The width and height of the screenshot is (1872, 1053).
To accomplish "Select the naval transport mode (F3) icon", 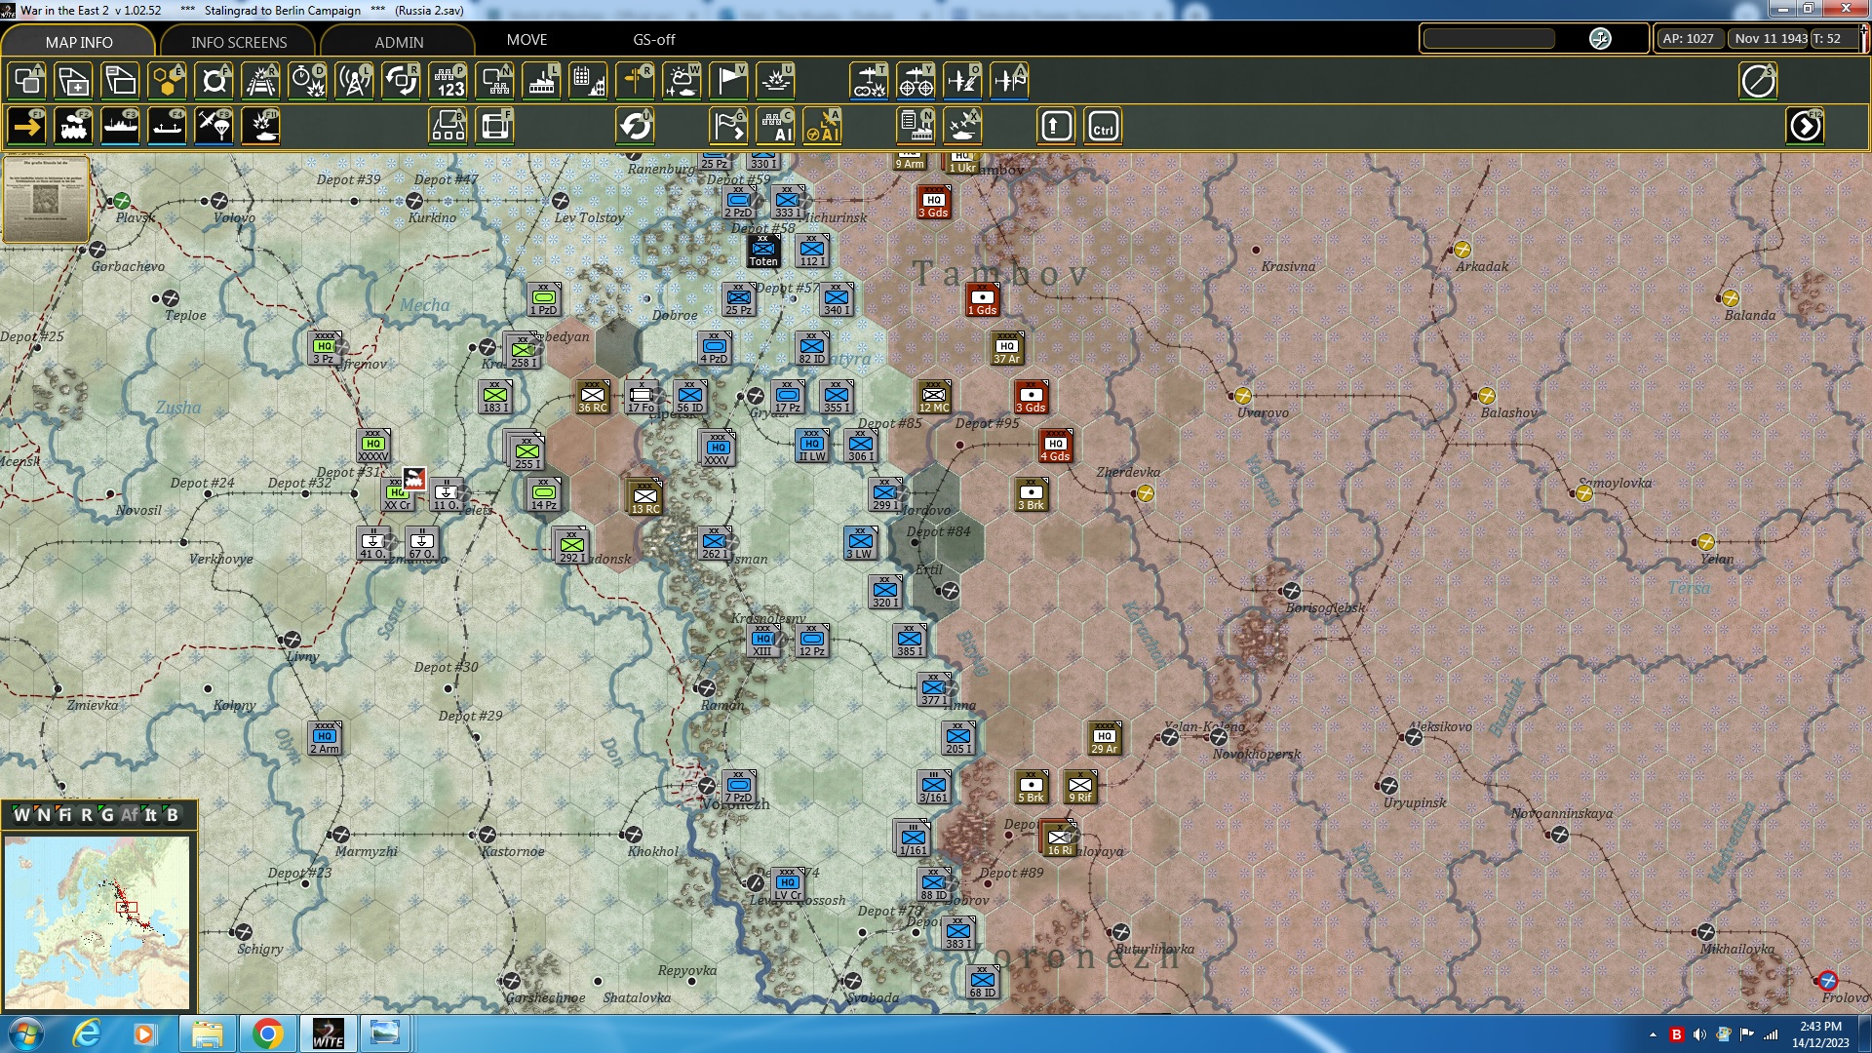I will point(120,127).
